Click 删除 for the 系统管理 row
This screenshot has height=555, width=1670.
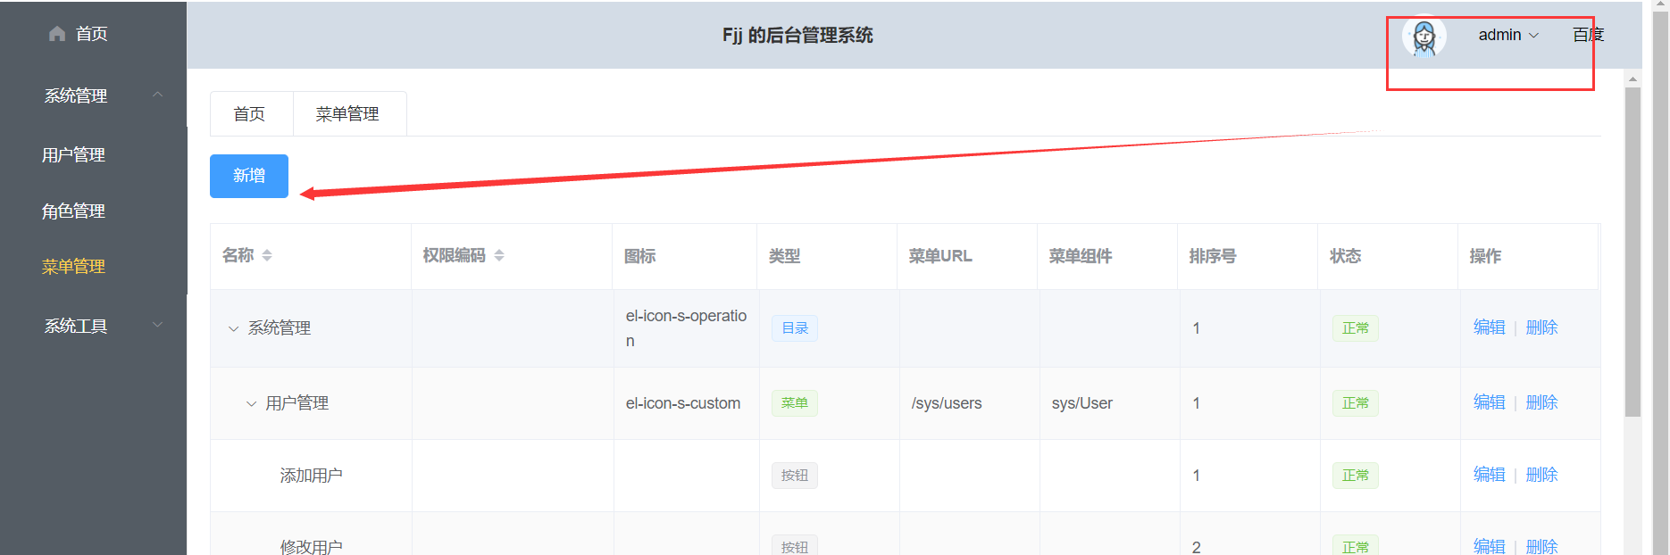pos(1541,327)
